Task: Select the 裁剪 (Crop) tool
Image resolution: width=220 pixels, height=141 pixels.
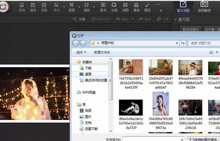Action: (71, 7)
